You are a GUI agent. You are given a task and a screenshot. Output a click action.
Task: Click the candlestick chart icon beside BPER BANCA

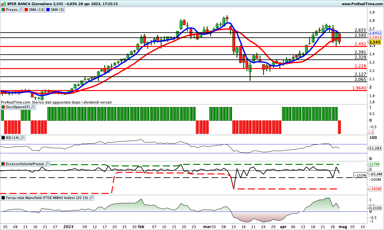tap(4, 4)
